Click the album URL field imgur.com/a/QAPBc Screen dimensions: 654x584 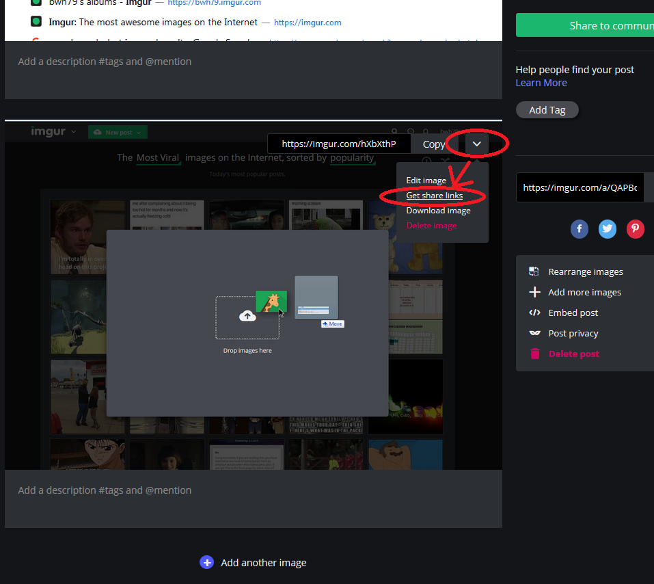pyautogui.click(x=580, y=187)
